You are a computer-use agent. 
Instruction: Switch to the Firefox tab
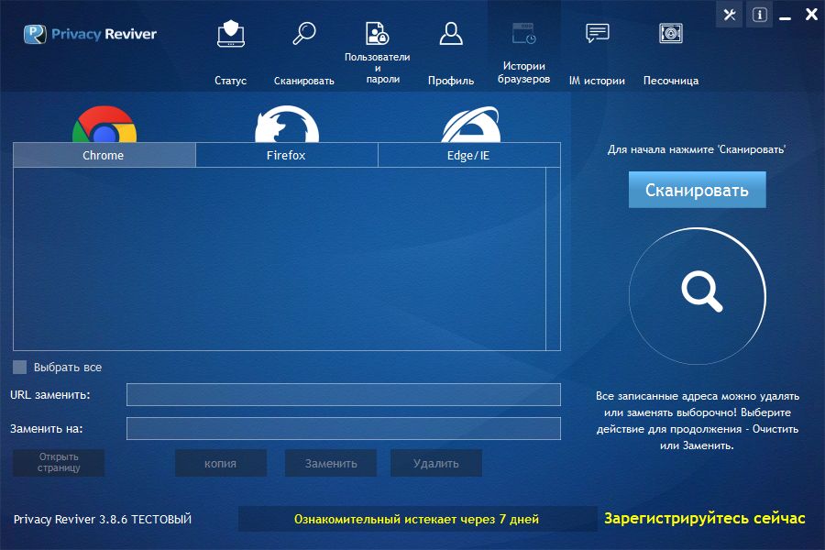click(286, 155)
